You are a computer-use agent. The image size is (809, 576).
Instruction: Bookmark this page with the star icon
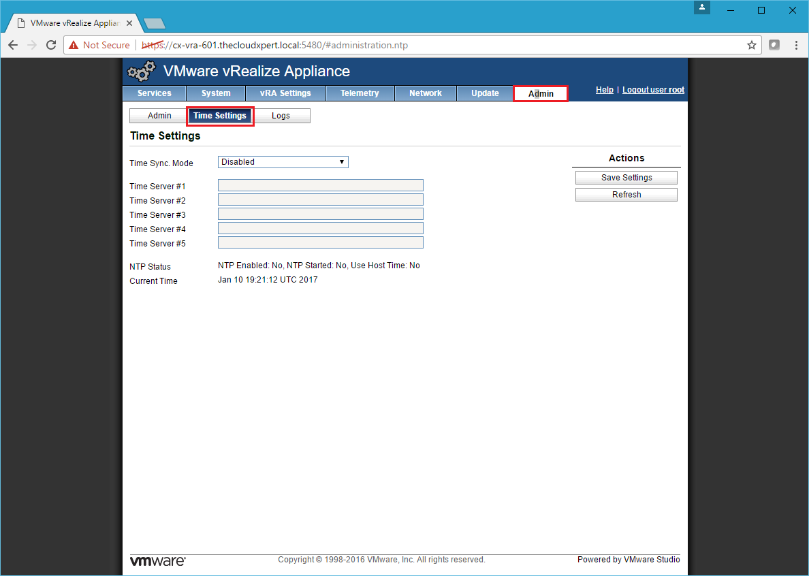click(x=751, y=45)
